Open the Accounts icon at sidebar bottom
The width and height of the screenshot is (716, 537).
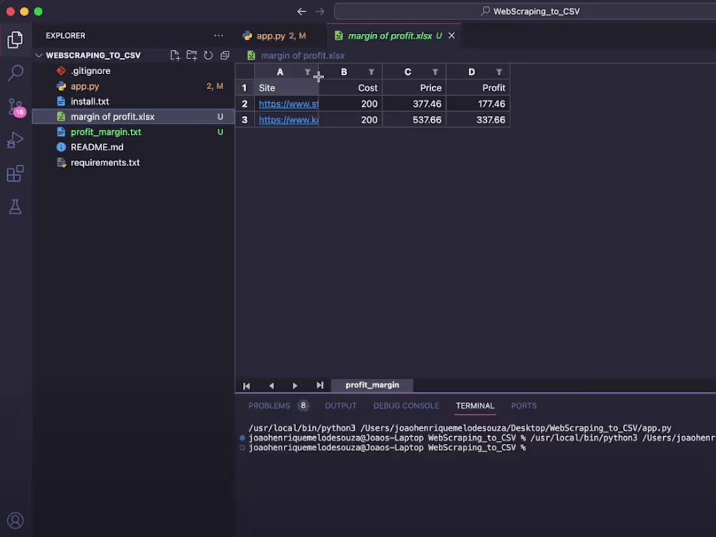point(16,520)
